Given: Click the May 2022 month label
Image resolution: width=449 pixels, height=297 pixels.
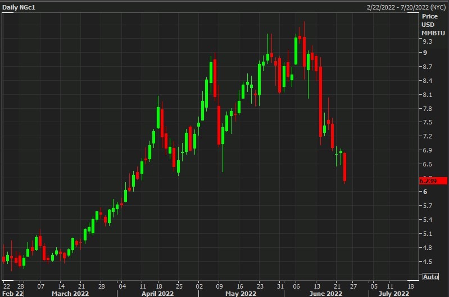Looking at the screenshot, I should 241,294.
